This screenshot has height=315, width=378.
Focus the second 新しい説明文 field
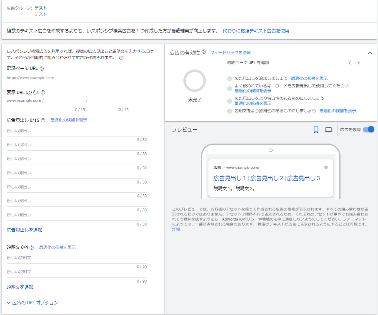tap(76, 272)
